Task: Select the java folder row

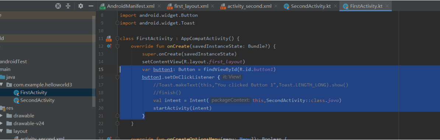Action: (48, 77)
